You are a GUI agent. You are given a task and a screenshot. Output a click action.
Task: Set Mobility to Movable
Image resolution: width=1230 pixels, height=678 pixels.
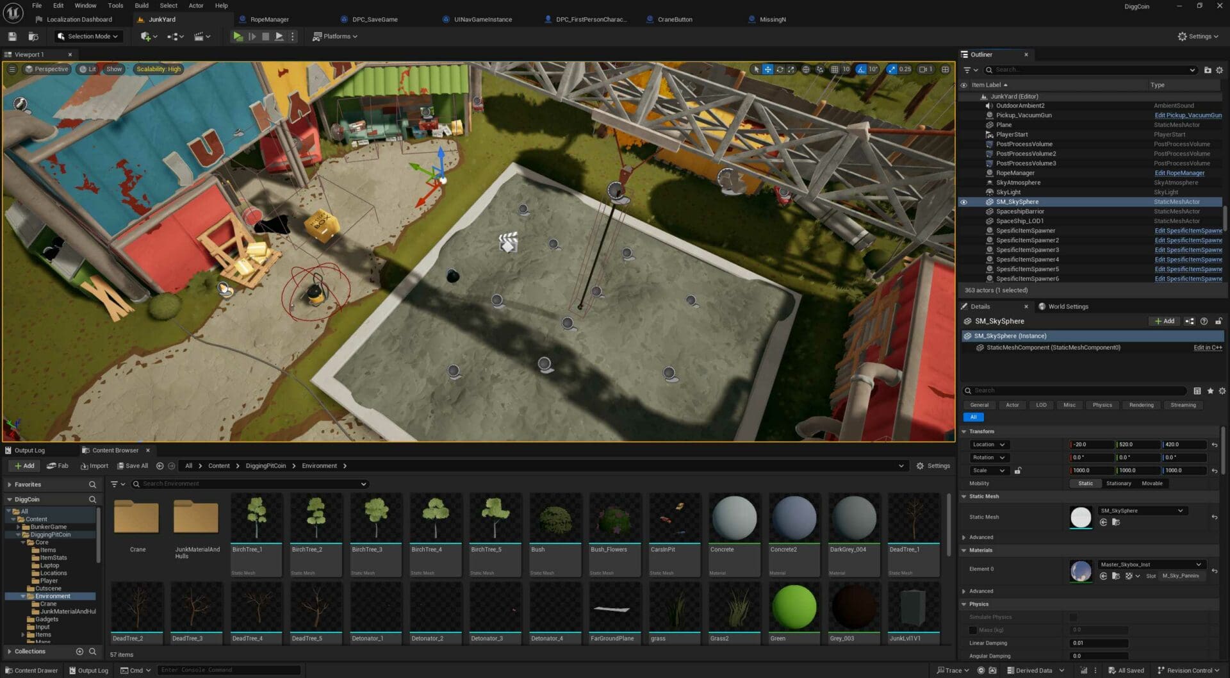coord(1151,483)
